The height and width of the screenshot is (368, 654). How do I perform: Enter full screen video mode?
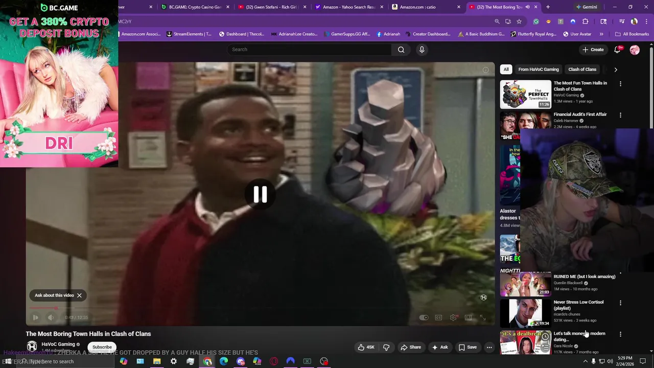click(x=483, y=317)
